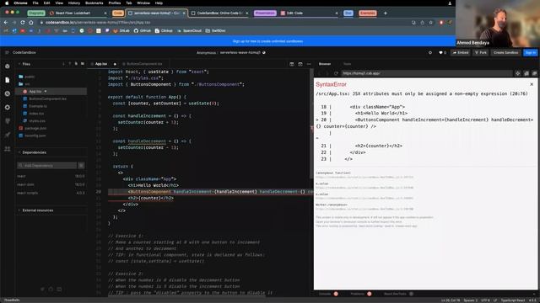The height and width of the screenshot is (303, 540).
Task: Open the Chrome Profiles menu
Action: pos(115,3)
